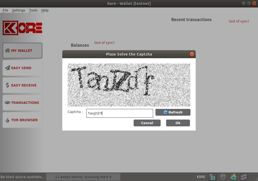Switch to Transactions section
This screenshot has width=258, height=181.
tap(22, 103)
